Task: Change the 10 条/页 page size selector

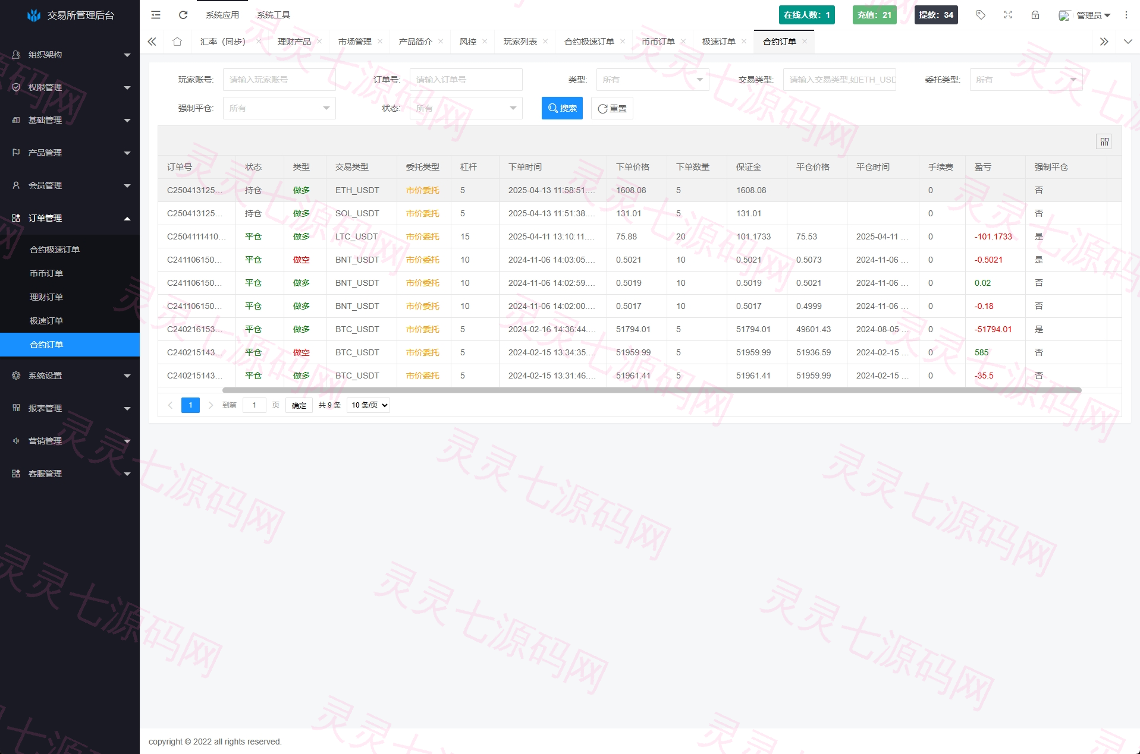Action: click(369, 405)
